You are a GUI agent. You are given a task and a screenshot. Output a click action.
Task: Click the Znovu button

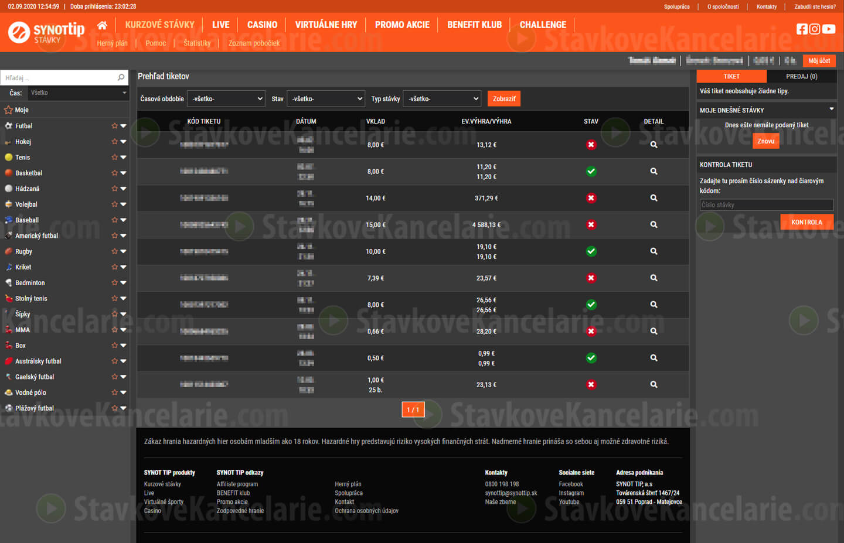coord(766,141)
